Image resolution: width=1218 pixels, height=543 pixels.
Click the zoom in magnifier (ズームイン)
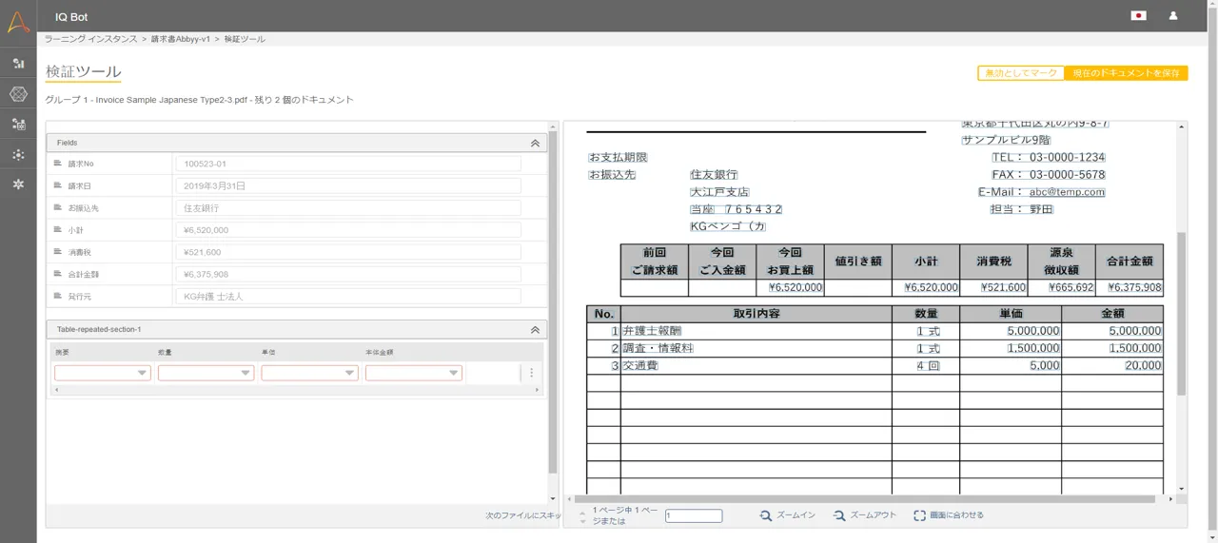point(766,515)
